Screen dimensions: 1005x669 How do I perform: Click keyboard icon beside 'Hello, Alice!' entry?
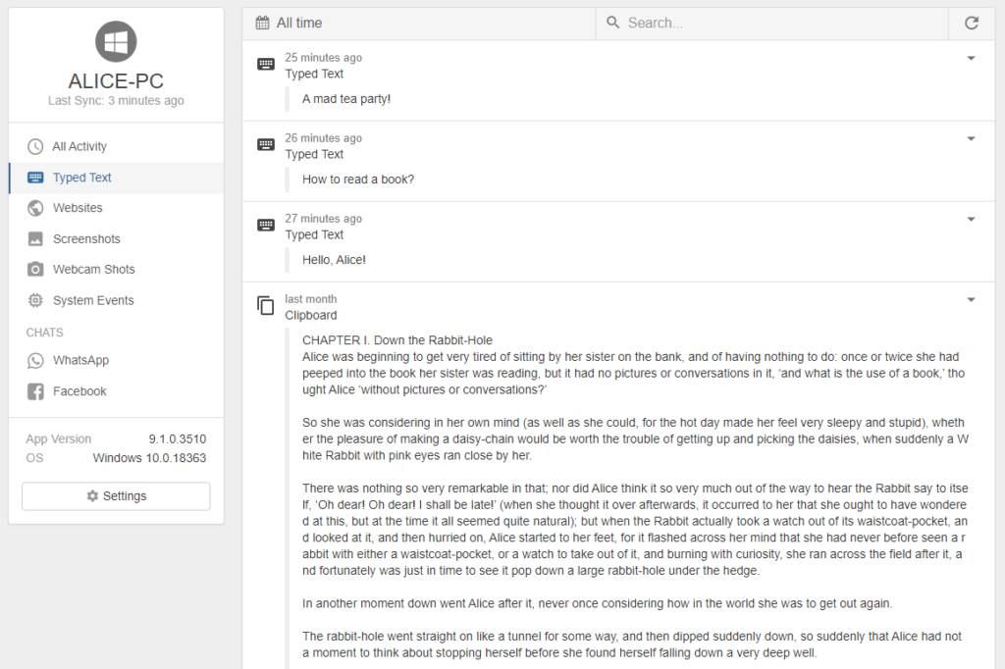point(265,226)
